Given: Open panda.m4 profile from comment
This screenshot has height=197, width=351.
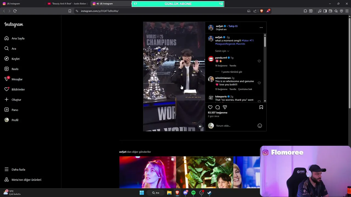Looking at the screenshot, I should click(x=221, y=58).
